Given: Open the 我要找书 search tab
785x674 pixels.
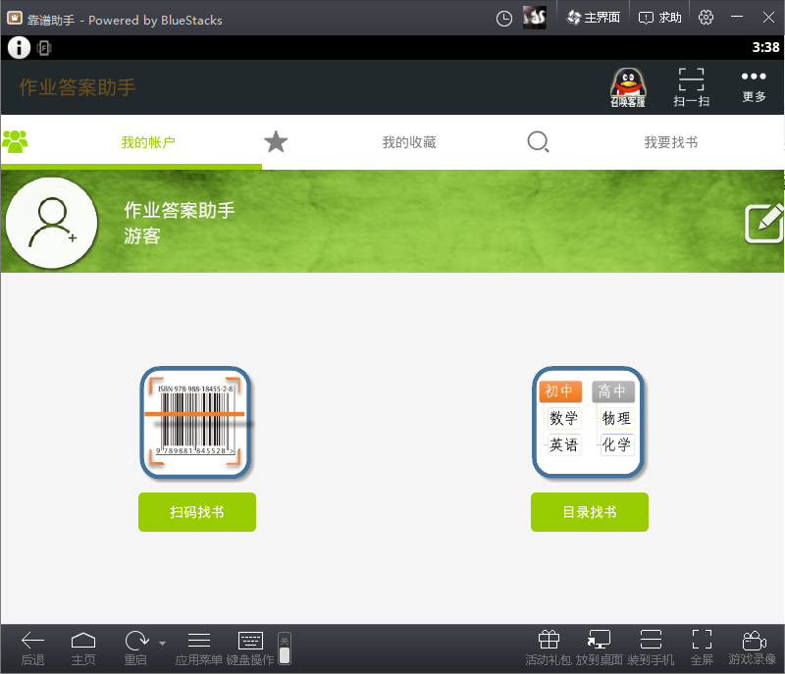Looking at the screenshot, I should (670, 142).
